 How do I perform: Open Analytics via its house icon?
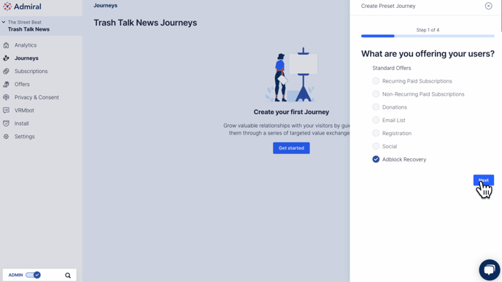(6, 45)
